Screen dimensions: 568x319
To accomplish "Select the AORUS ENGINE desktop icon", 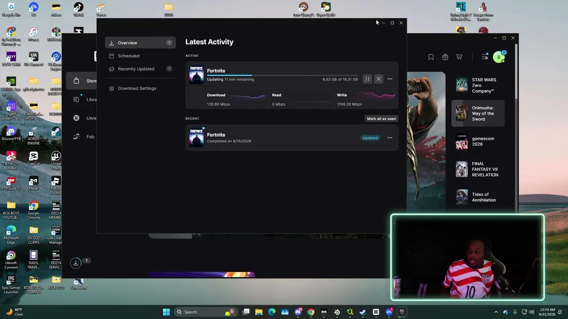I will pyautogui.click(x=33, y=136).
